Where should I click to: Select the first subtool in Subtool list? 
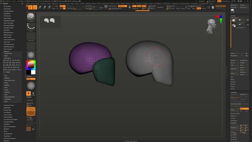point(240,21)
